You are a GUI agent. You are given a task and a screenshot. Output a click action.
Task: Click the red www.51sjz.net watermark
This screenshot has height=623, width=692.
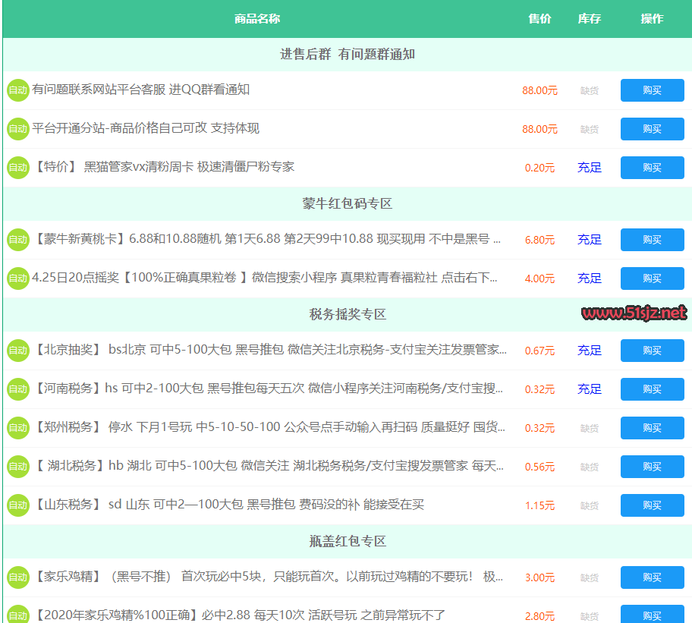(634, 313)
